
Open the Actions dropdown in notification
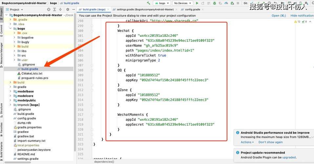247,142
